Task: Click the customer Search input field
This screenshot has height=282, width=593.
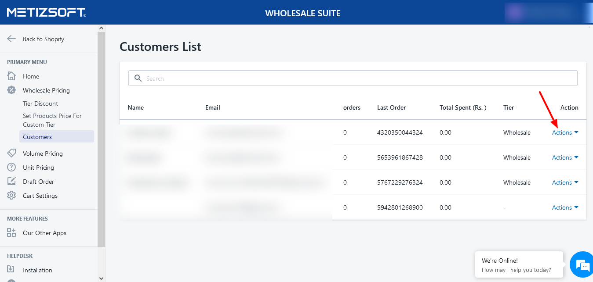Action: (353, 79)
